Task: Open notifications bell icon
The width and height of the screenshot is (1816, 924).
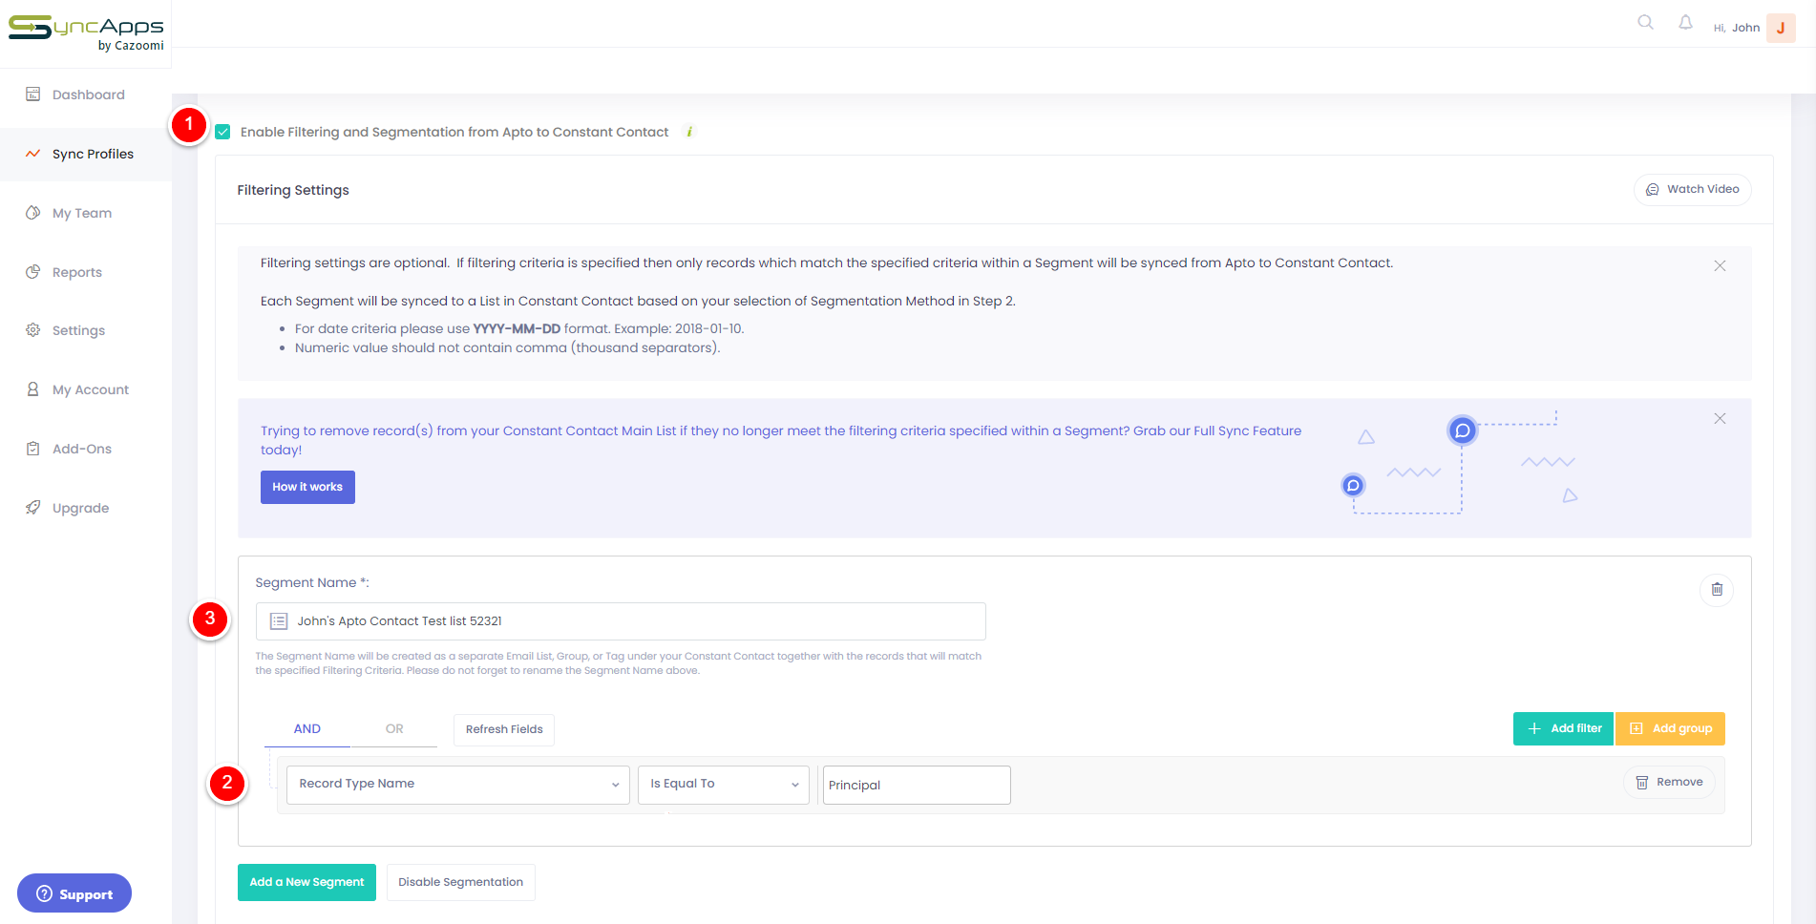Action: (x=1685, y=22)
